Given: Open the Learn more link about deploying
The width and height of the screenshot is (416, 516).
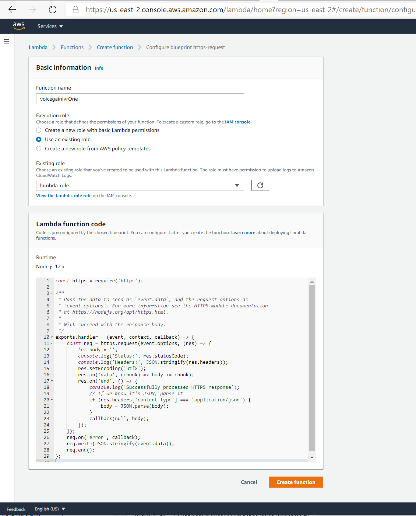Looking at the screenshot, I should point(243,233).
